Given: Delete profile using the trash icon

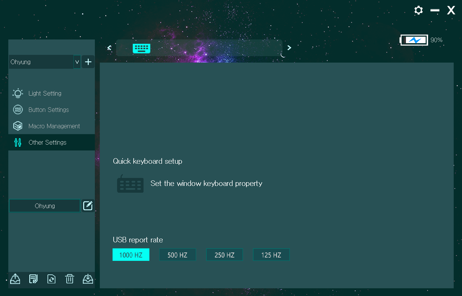Looking at the screenshot, I should point(70,279).
